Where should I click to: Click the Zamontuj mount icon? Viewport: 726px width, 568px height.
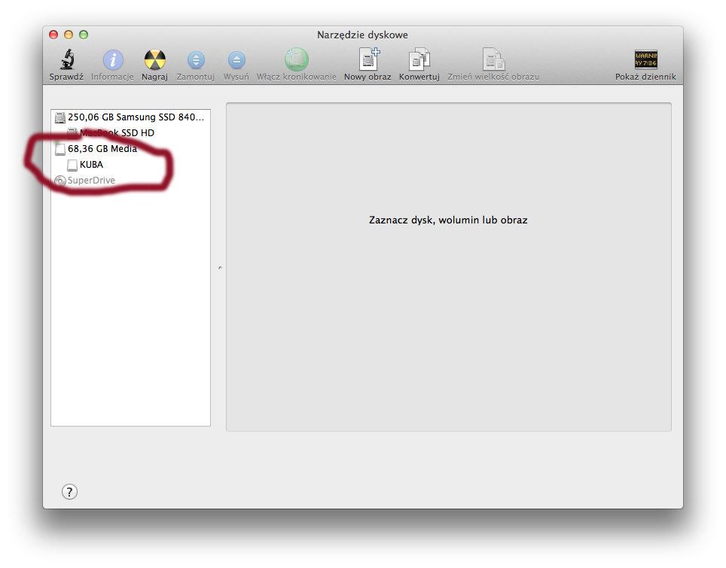pos(196,60)
